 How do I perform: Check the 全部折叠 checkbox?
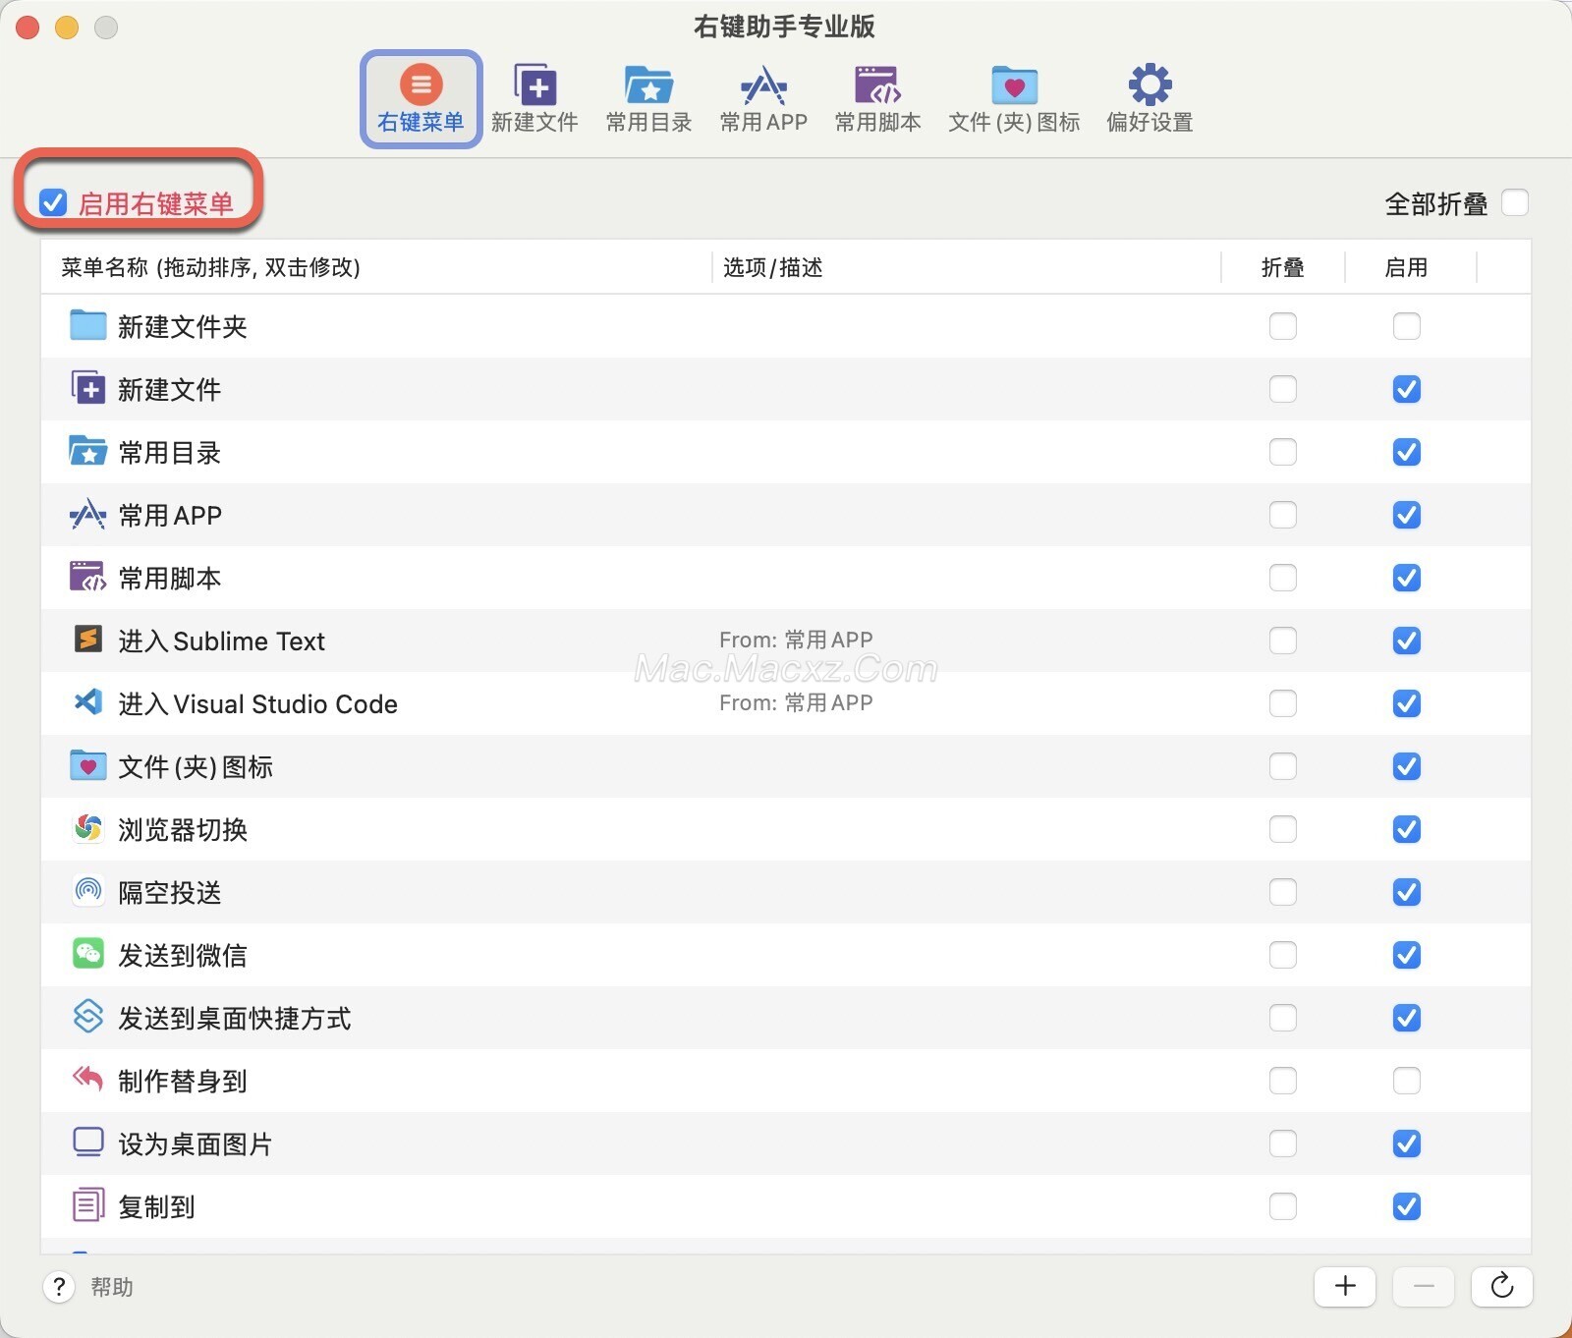(1515, 203)
